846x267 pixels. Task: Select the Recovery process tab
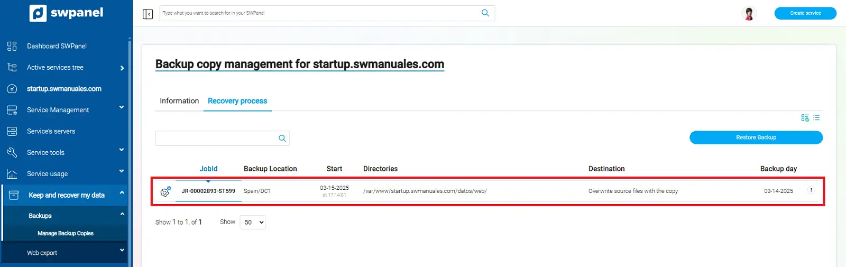pos(237,101)
